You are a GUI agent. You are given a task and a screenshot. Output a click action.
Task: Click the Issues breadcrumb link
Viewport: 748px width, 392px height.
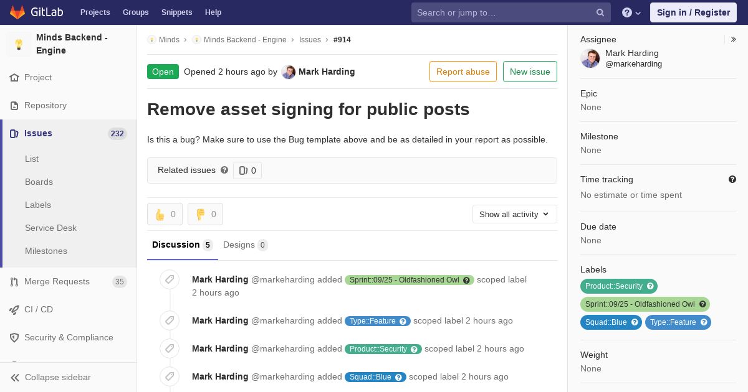tap(310, 40)
